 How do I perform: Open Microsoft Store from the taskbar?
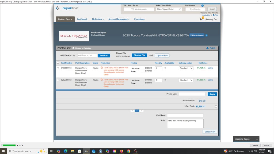pos(79,151)
